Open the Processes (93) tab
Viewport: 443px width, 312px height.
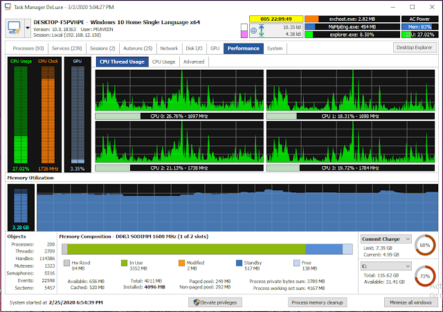click(x=28, y=48)
